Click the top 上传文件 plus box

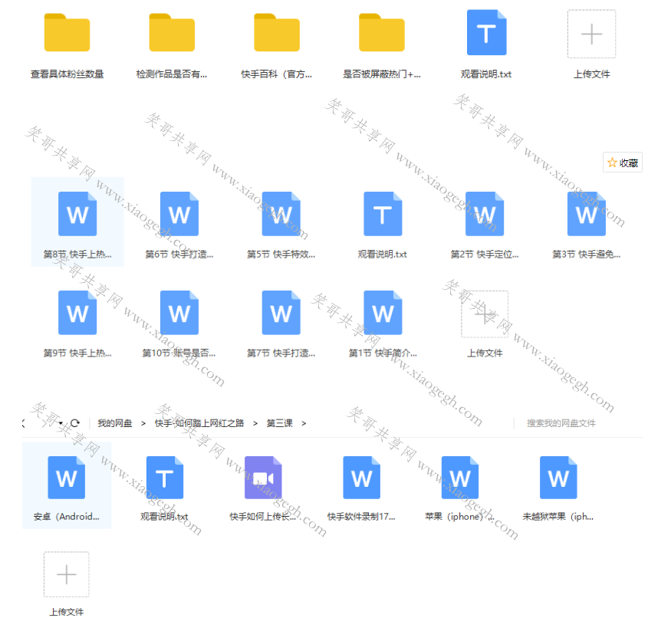(592, 34)
